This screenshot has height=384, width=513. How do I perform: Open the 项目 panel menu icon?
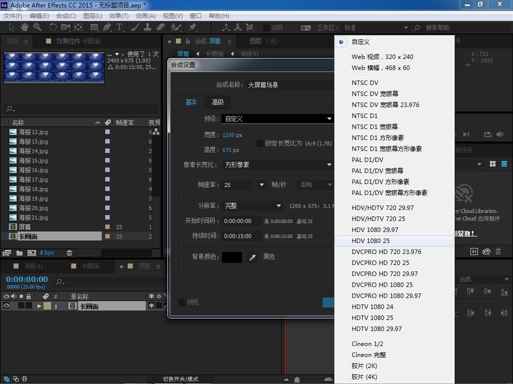[x=26, y=41]
